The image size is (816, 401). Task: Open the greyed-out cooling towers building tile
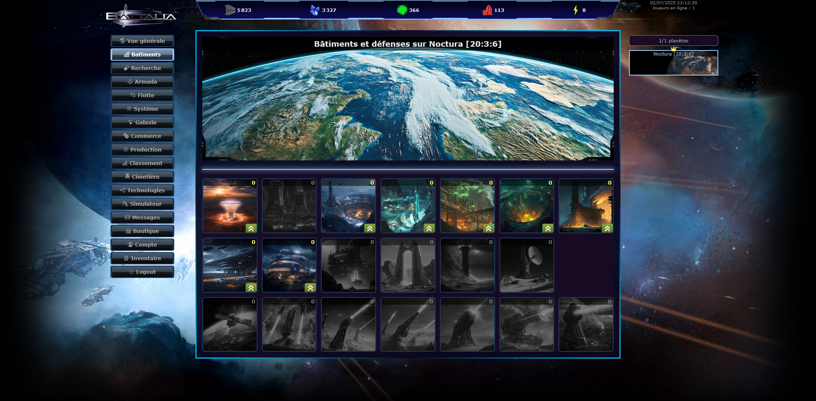click(x=289, y=206)
